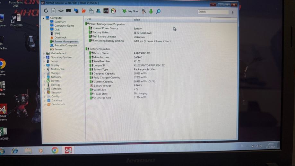Screen dimensions: 295x166
Task: Open the report wizard clipboard icon
Action: coord(91,11)
